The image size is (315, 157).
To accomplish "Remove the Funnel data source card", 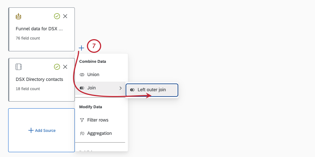I will (65, 16).
